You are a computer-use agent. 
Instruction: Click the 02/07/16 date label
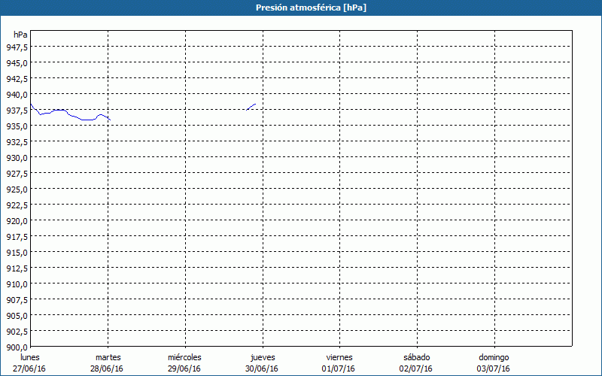[x=416, y=368]
